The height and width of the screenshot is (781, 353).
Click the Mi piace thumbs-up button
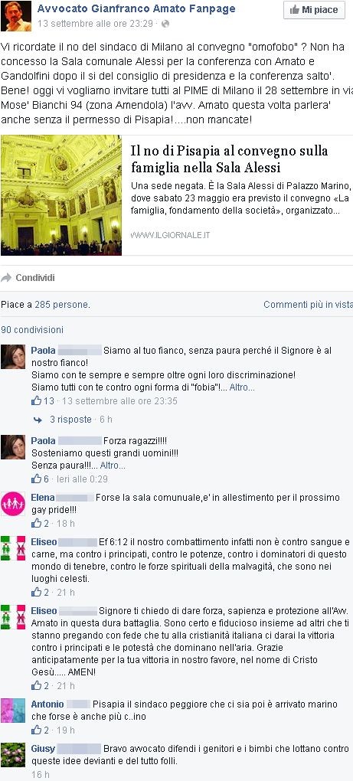(314, 10)
